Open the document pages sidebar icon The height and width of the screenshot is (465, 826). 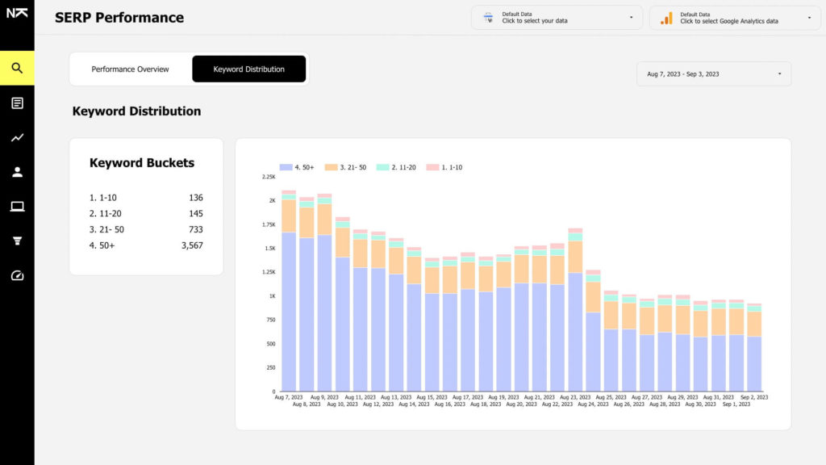[x=17, y=103]
